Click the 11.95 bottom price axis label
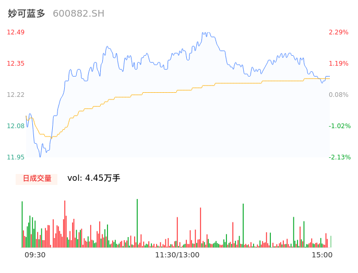This screenshot has width=358, height=273. [16, 157]
